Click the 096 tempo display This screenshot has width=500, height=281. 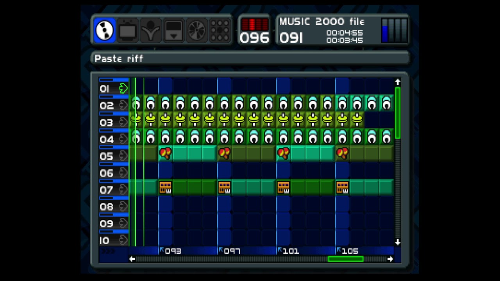(255, 38)
